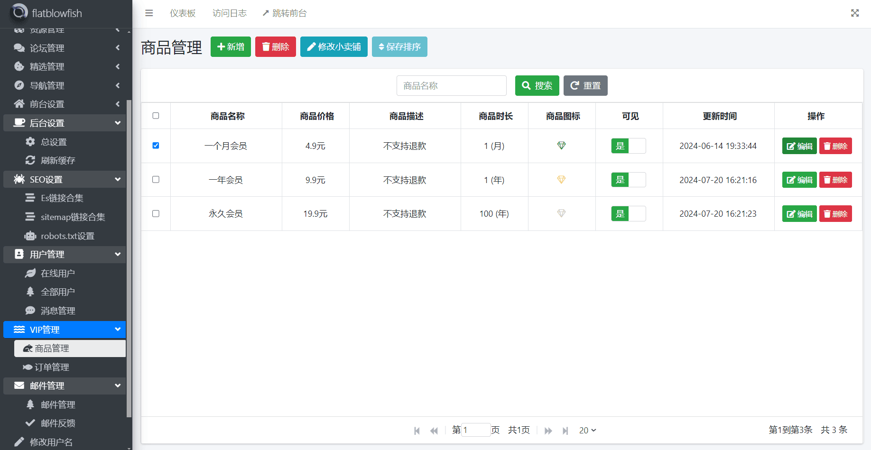Expand 导航管理 sidebar menu
The height and width of the screenshot is (450, 871).
pyautogui.click(x=65, y=85)
